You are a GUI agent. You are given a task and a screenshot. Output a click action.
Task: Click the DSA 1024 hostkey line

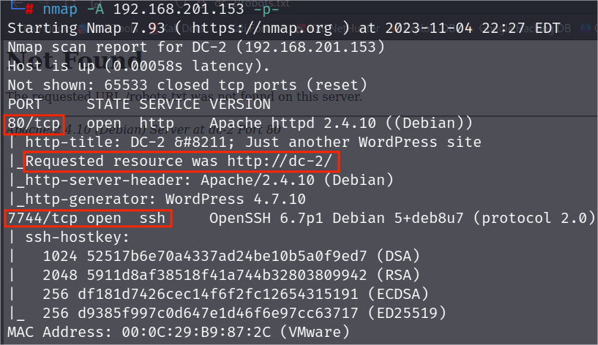tap(231, 257)
